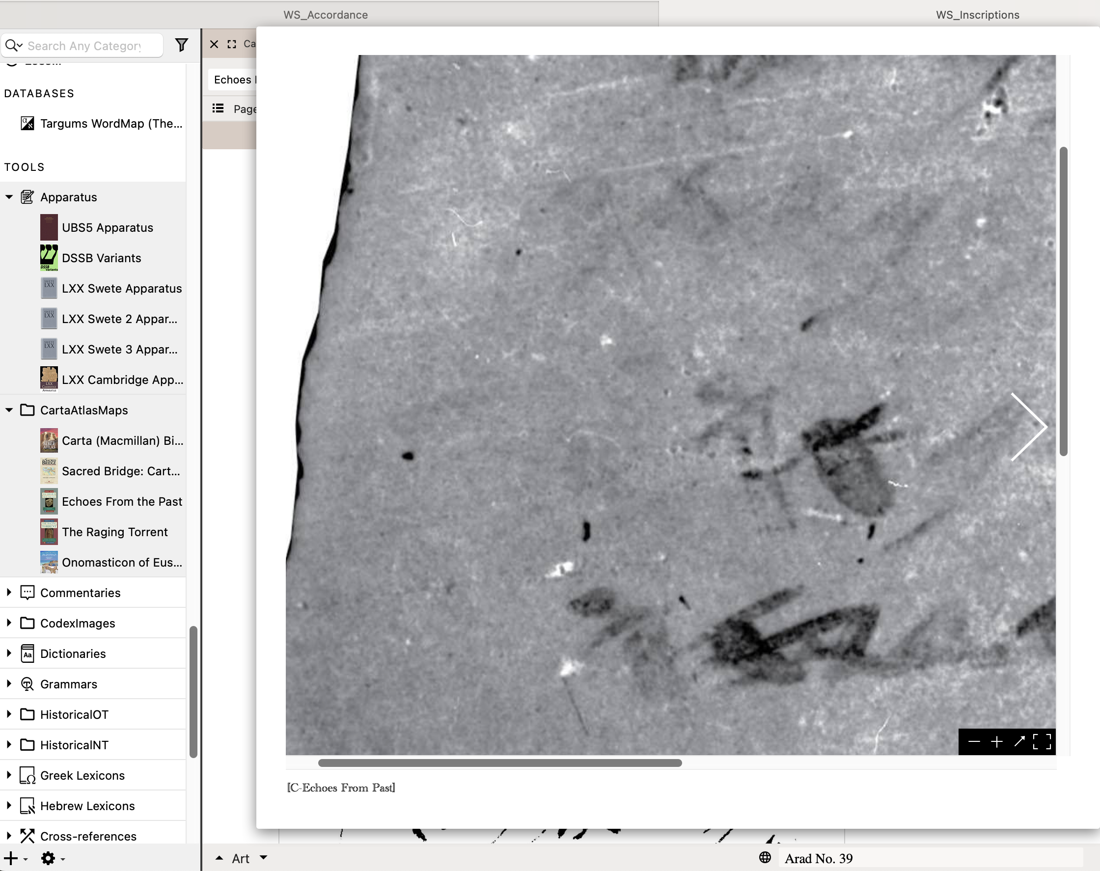Open the Art dropdown at bottom

tap(263, 858)
